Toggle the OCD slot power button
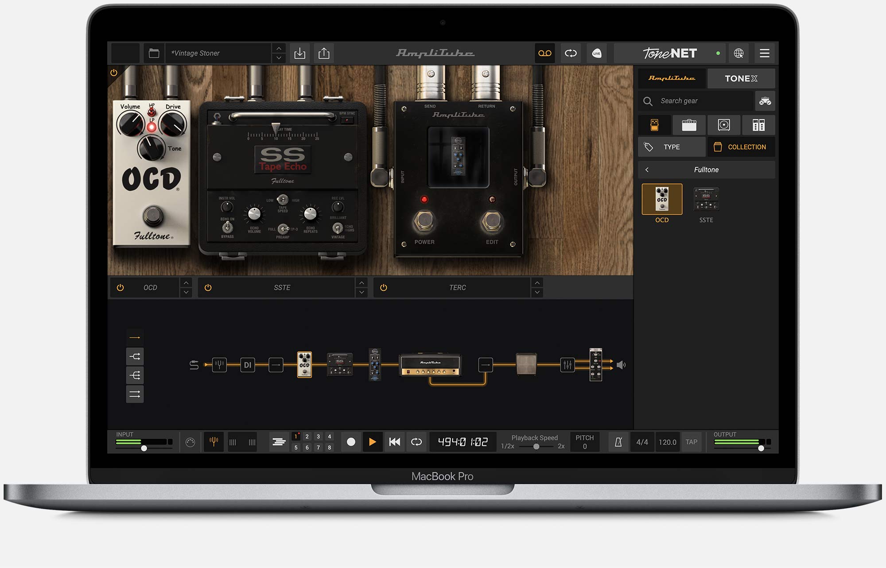Screen dimensions: 886x568 (x=120, y=287)
